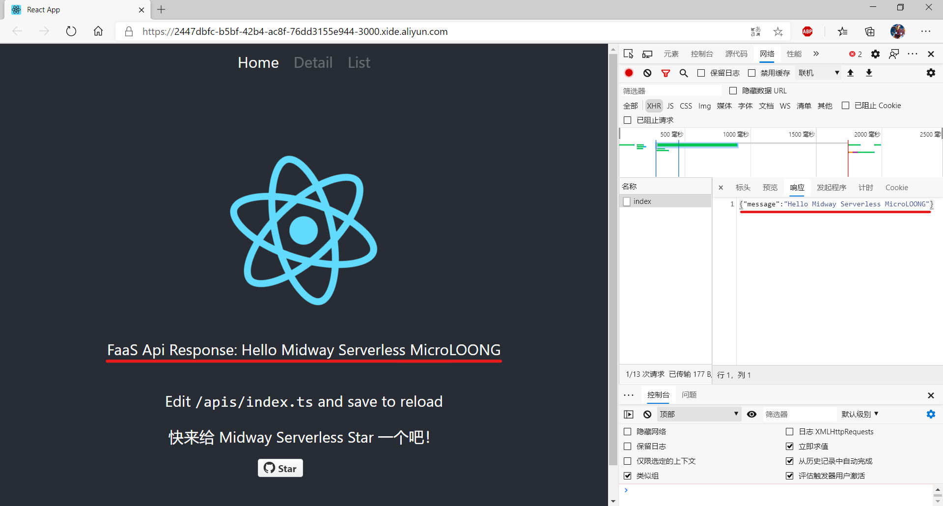943x506 pixels.
Task: Open network search magnifier icon
Action: 683,73
